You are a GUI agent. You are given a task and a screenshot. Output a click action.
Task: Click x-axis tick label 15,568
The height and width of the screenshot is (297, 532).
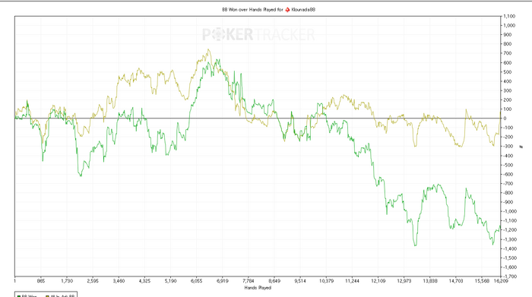coord(482,281)
